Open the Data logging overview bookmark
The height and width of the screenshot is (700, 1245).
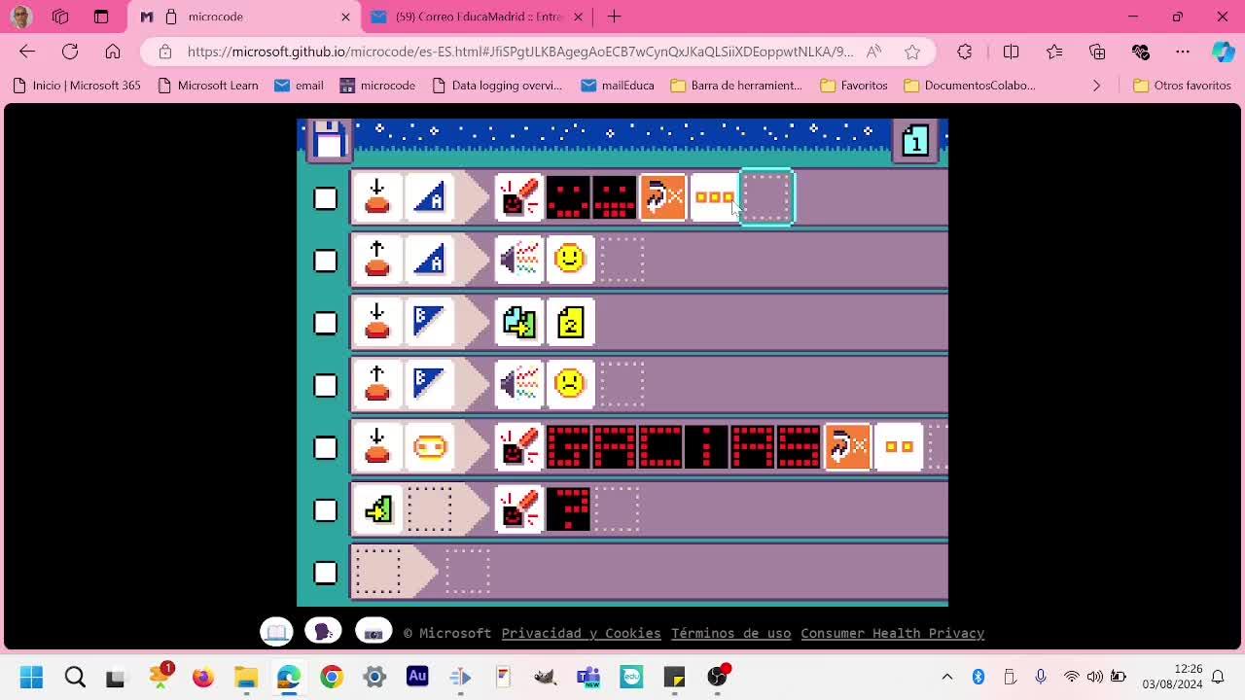tap(496, 86)
